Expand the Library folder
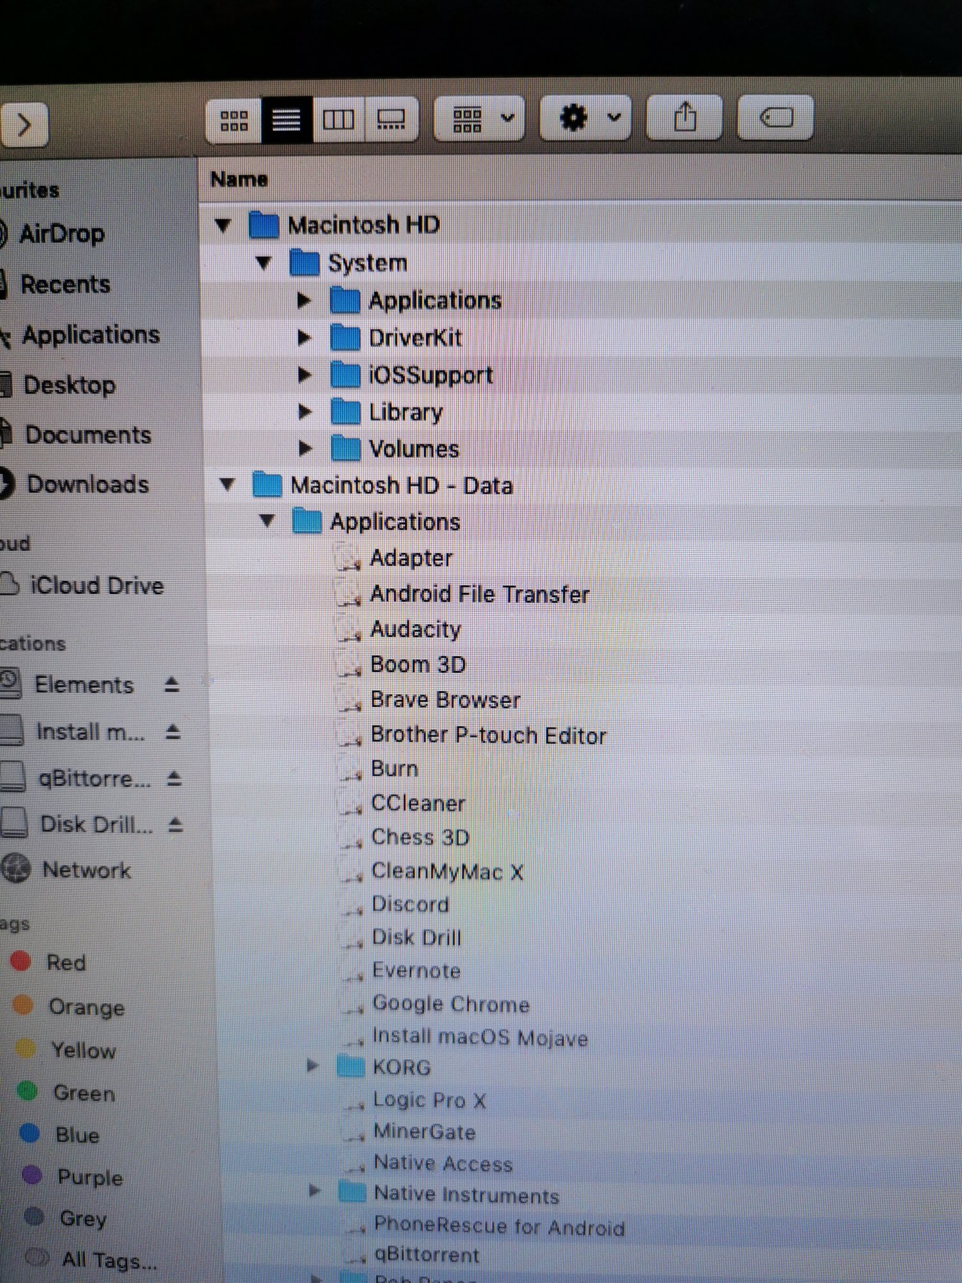Image resolution: width=962 pixels, height=1283 pixels. tap(306, 412)
